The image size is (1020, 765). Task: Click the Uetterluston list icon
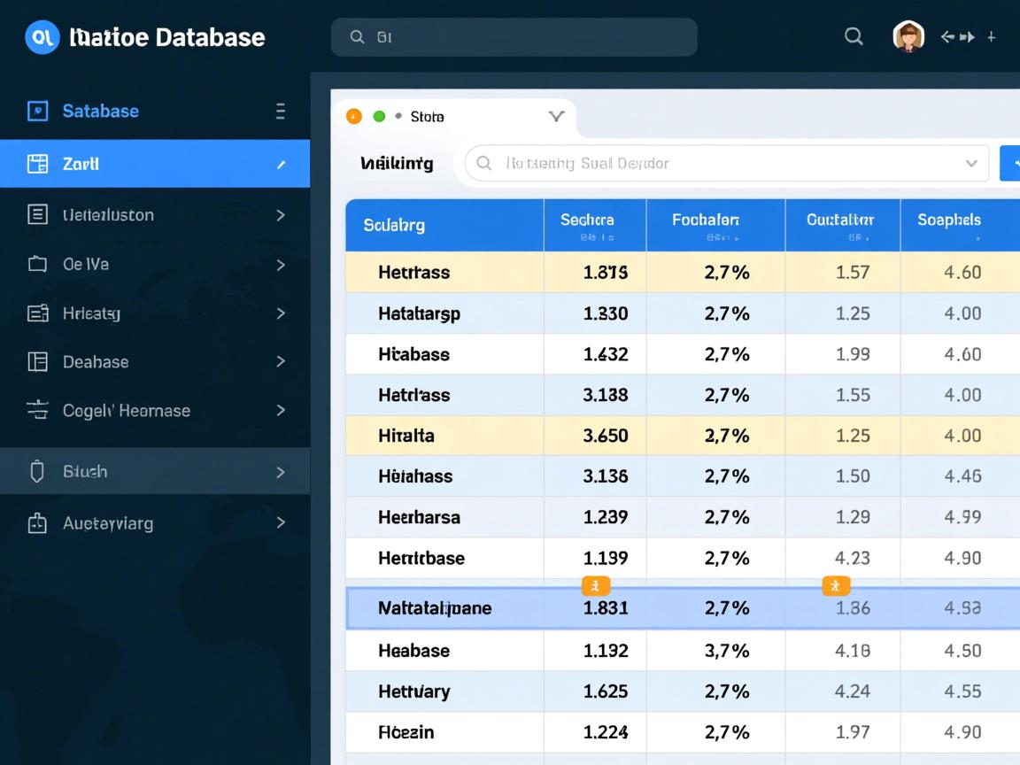(x=37, y=214)
